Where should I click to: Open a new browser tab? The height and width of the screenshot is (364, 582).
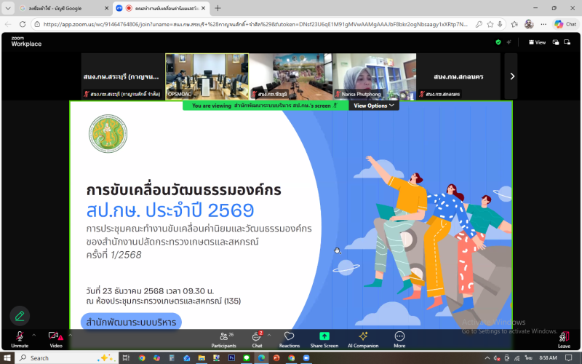coord(218,8)
